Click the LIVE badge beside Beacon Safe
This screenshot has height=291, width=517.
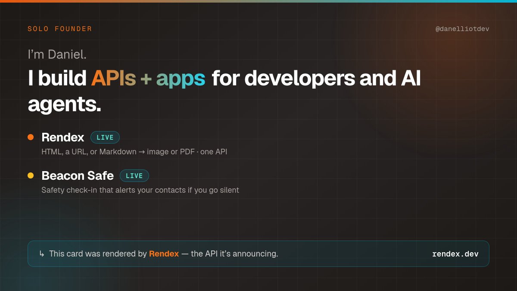[x=134, y=176]
